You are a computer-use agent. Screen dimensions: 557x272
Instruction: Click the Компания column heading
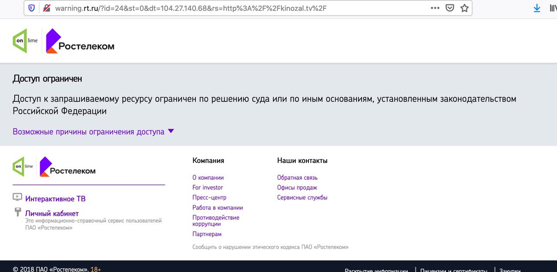(x=208, y=161)
